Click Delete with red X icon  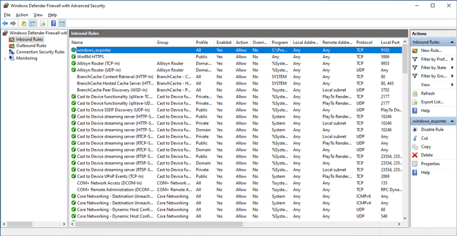point(427,155)
